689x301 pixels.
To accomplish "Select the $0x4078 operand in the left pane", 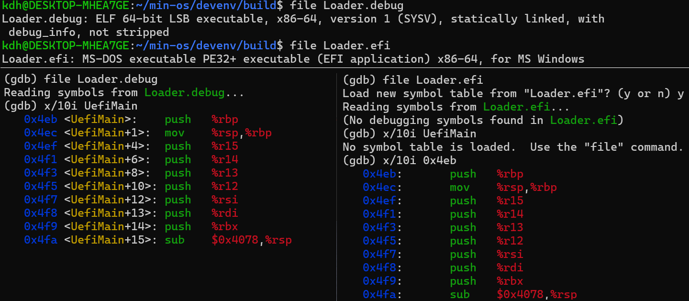I will pyautogui.click(x=235, y=240).
